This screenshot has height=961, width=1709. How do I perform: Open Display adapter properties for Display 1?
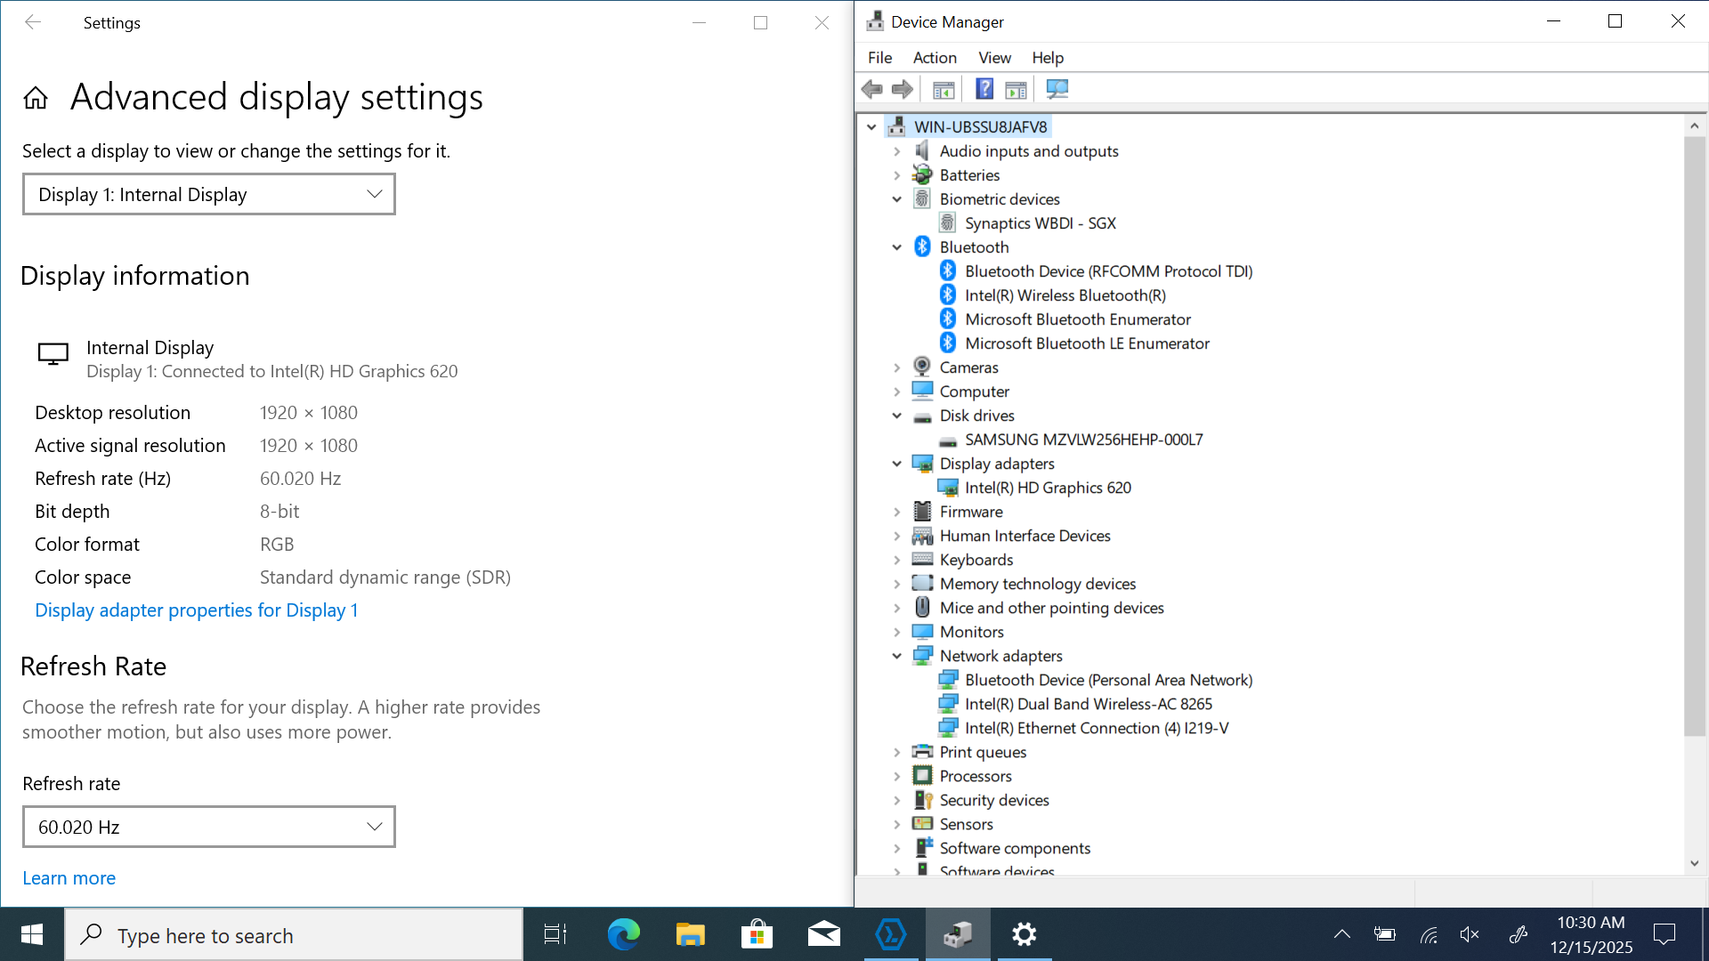click(x=196, y=610)
